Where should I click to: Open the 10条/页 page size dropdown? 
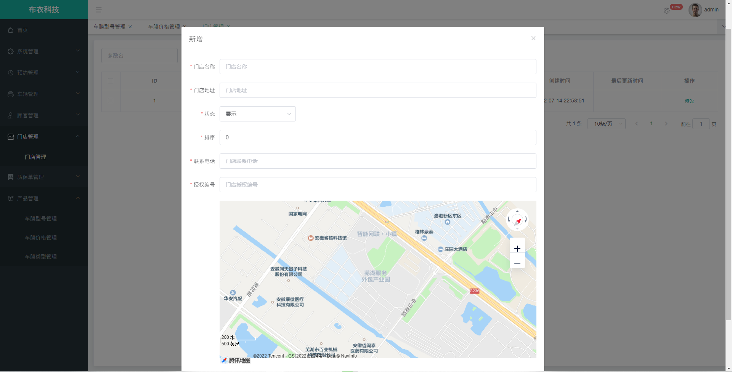pos(607,124)
